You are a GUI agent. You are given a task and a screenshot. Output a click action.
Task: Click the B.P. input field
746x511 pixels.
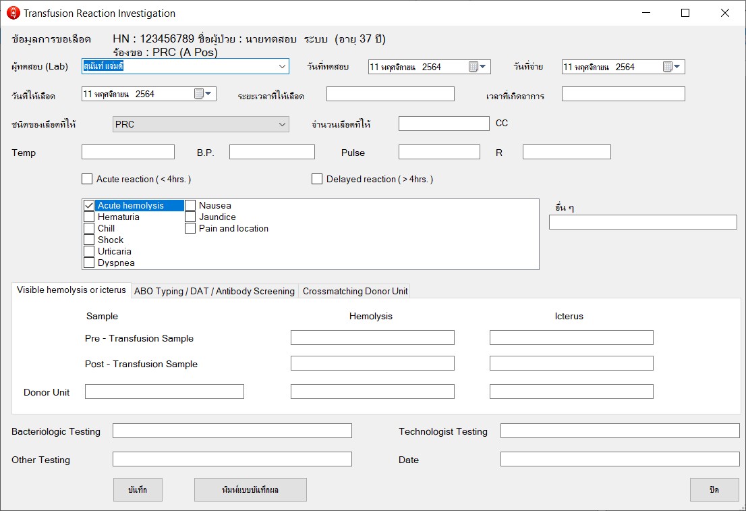pyautogui.click(x=272, y=152)
